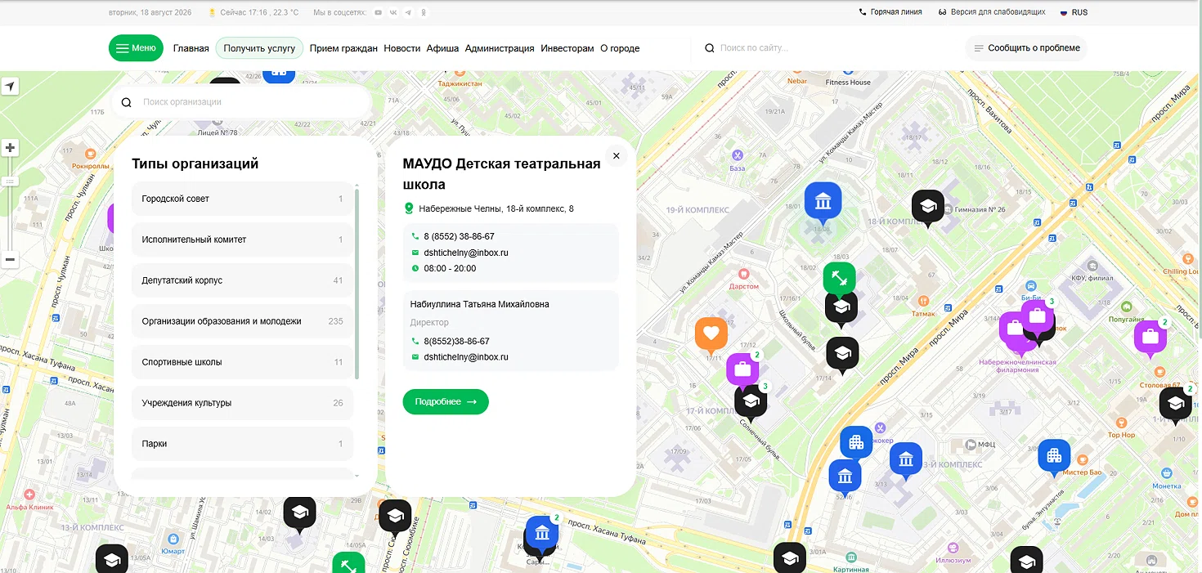This screenshot has height=573, width=1202.
Task: Filter by Спортивные школы type
Action: point(242,362)
